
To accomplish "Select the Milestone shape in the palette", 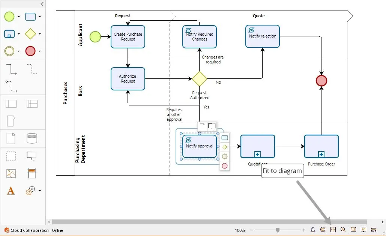I will coord(11,121).
